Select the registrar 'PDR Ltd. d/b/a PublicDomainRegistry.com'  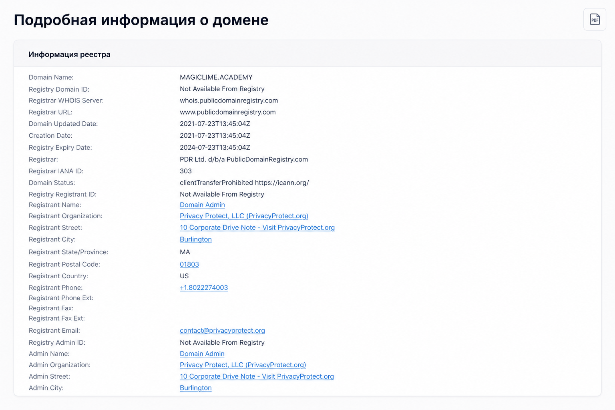(244, 159)
